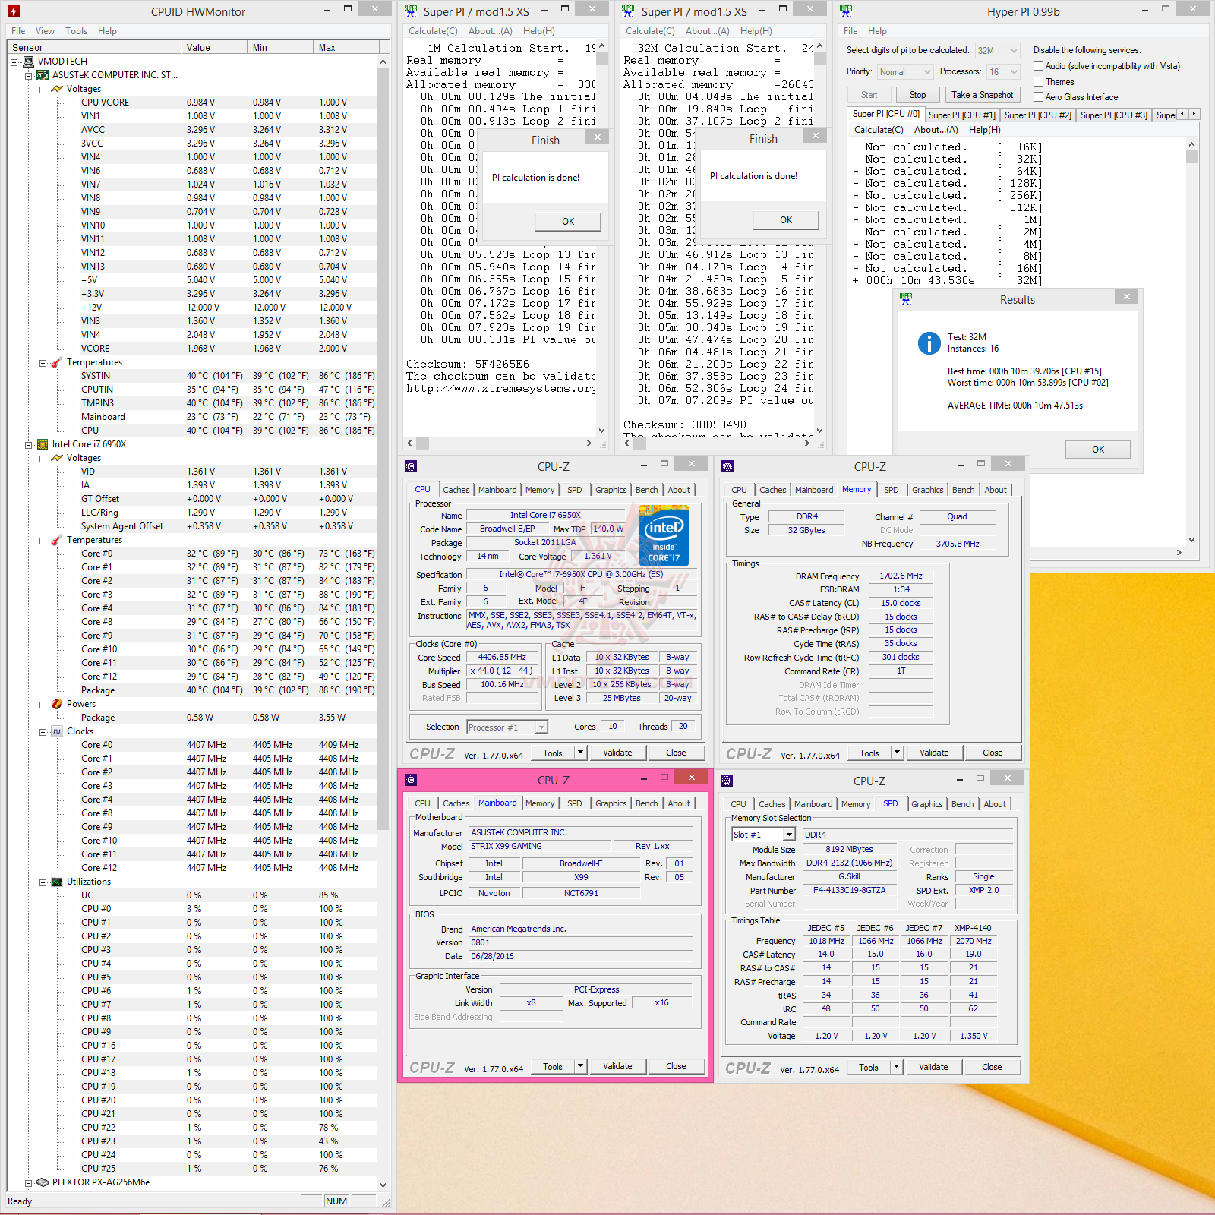1215x1215 pixels.
Task: Click the Powers node icon in HWMonitor
Action: point(57,704)
